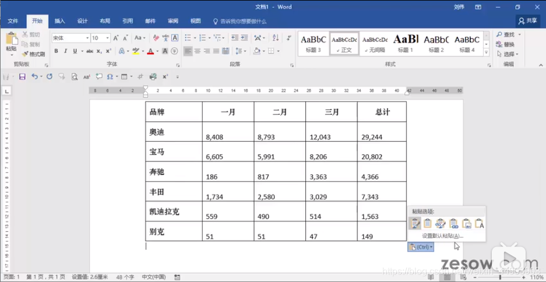The image size is (546, 282).
Task: Click the 共享 share button
Action: pos(527,21)
